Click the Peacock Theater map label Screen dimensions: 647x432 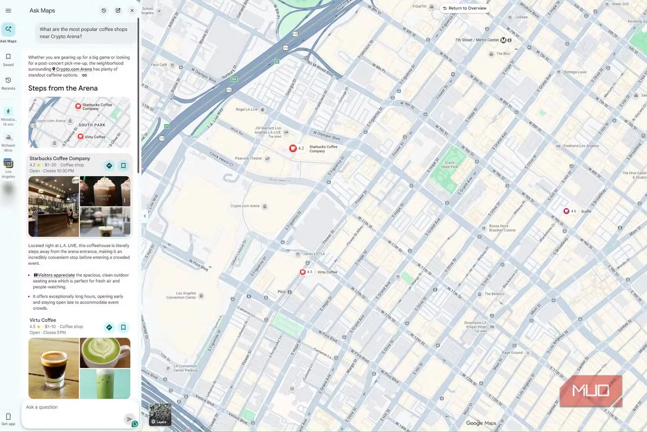pos(249,158)
